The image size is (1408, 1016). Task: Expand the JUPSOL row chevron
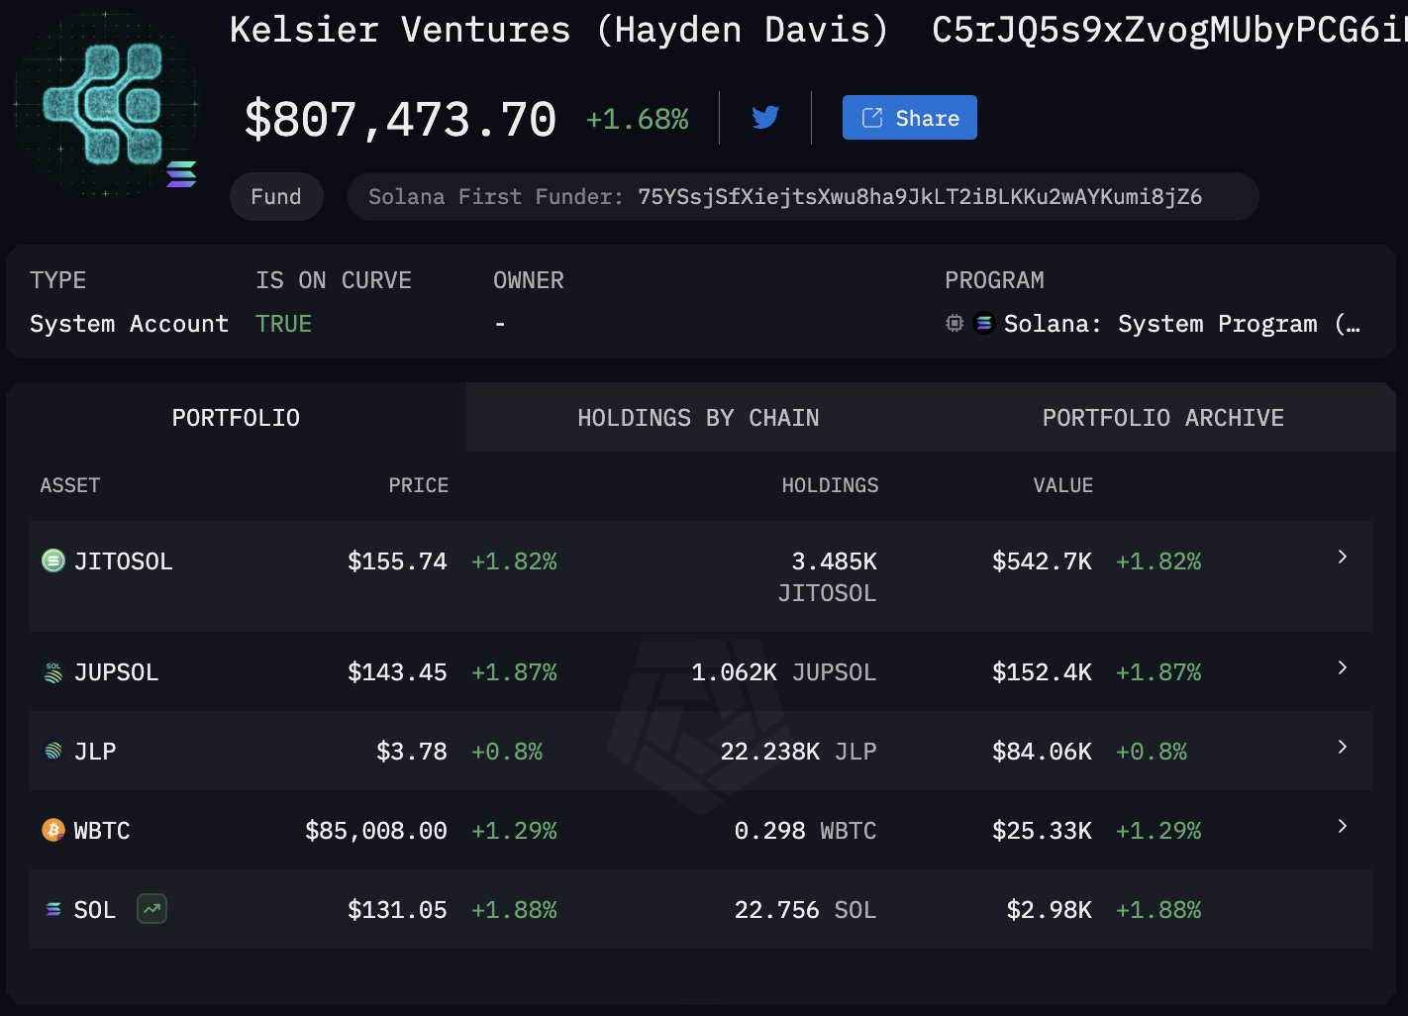click(x=1343, y=667)
